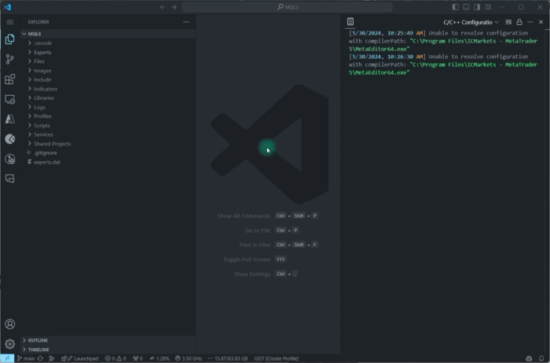Toggle primary side bar layout icon
The image size is (550, 363).
(x=455, y=7)
